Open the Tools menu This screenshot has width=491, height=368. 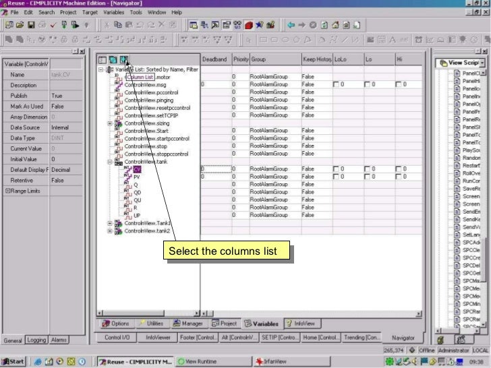(x=136, y=12)
